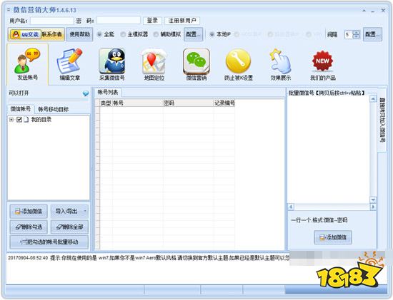Image resolution: width=393 pixels, height=300 pixels.
Task: Open the vertical 直接拷贝加入微信号 side tab
Action: pos(382,120)
